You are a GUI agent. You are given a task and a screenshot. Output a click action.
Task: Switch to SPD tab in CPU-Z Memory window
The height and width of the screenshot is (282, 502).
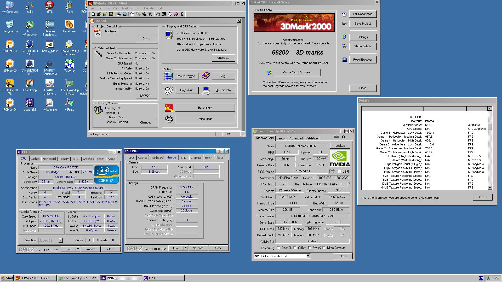pos(184,158)
